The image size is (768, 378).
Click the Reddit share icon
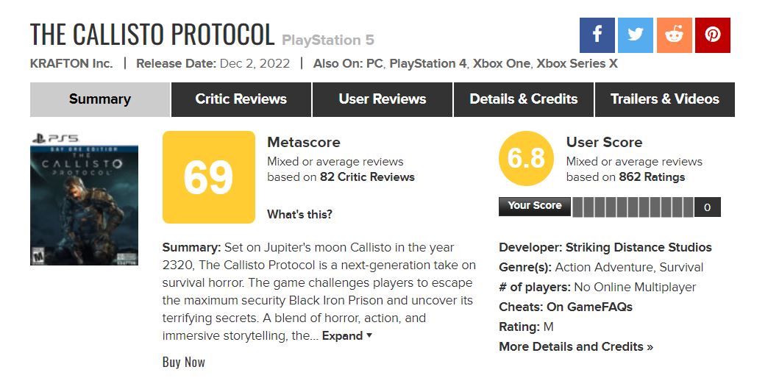pyautogui.click(x=674, y=35)
